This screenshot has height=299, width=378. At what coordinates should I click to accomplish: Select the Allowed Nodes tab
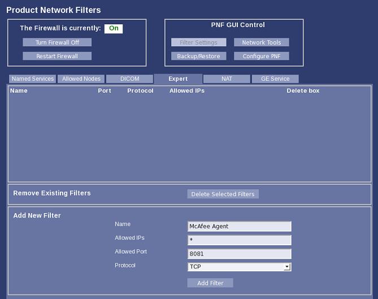point(81,79)
